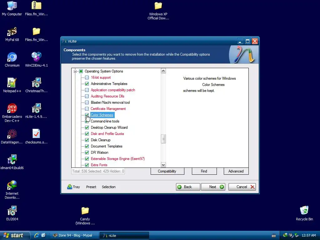The image size is (320, 240).
Task: Open Advanced options button
Action: click(x=236, y=171)
